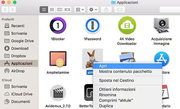The height and width of the screenshot is (109, 180).
Task: Choose Comprimi "aMule"
Action: pos(127,100)
